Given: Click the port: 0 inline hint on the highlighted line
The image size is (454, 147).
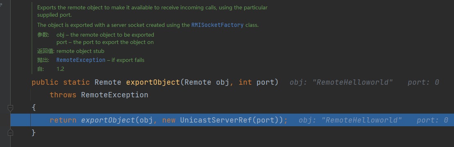Looking at the screenshot, I should 432,120.
